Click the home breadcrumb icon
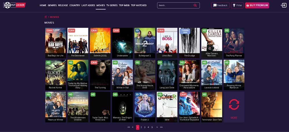The height and width of the screenshot is (132, 289). click(x=46, y=17)
